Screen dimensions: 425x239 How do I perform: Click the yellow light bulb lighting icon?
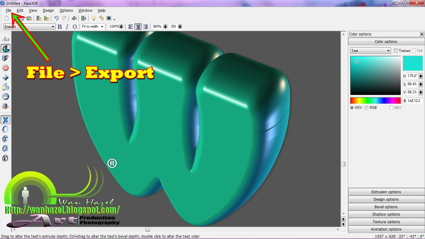click(93, 18)
